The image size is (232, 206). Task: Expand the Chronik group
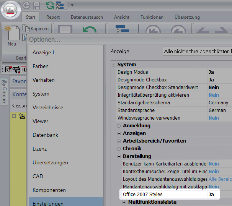(x=119, y=149)
